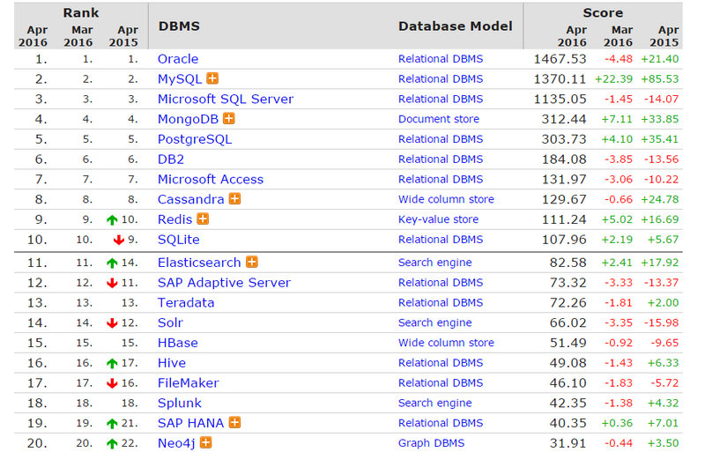Screen dimensions: 705x452
Task: Select the +85.53 score change
Action: 659,79
